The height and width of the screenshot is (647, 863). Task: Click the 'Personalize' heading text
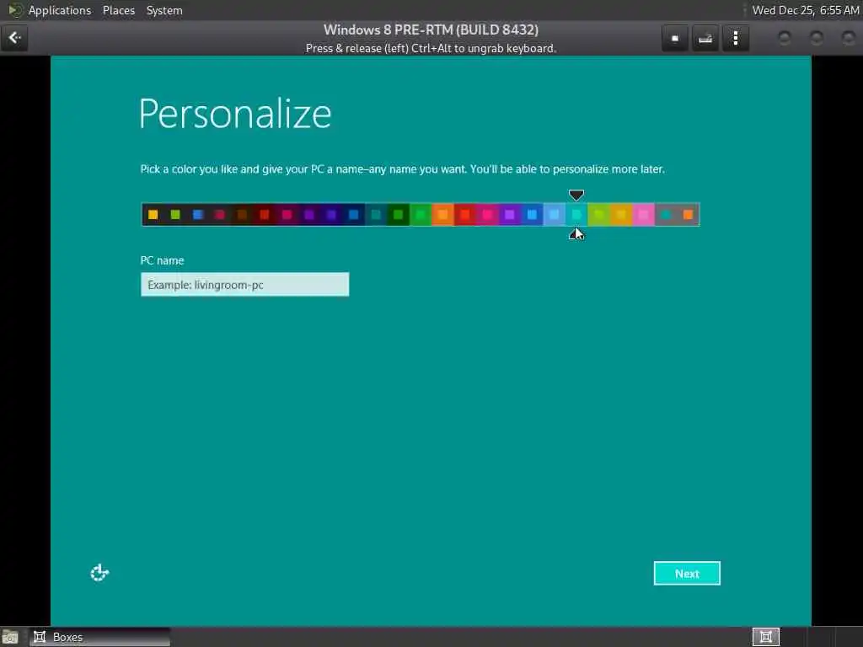click(235, 114)
